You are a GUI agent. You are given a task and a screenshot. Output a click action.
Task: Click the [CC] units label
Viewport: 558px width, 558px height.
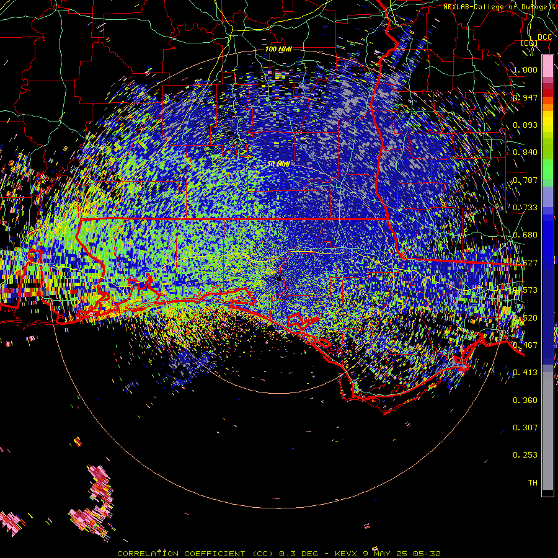pyautogui.click(x=529, y=43)
